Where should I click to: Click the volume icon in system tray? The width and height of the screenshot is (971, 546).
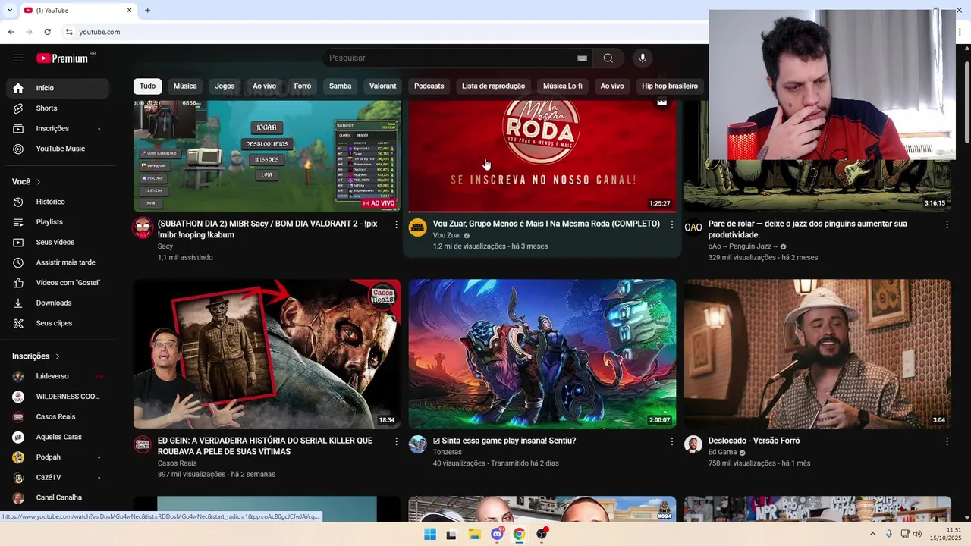click(x=917, y=534)
